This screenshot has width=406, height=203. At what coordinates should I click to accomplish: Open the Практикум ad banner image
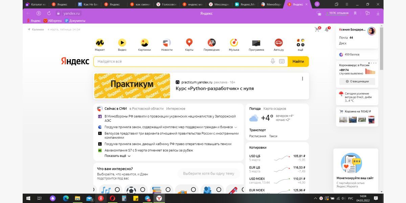(x=132, y=86)
